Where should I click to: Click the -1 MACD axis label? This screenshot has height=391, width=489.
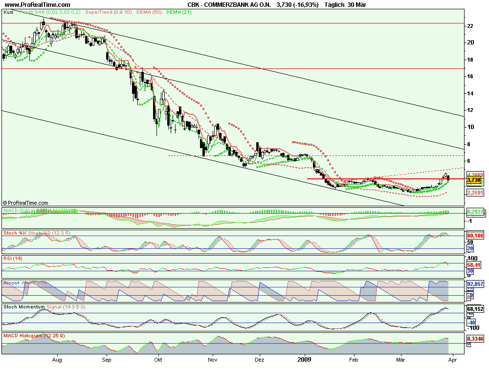pyautogui.click(x=469, y=221)
